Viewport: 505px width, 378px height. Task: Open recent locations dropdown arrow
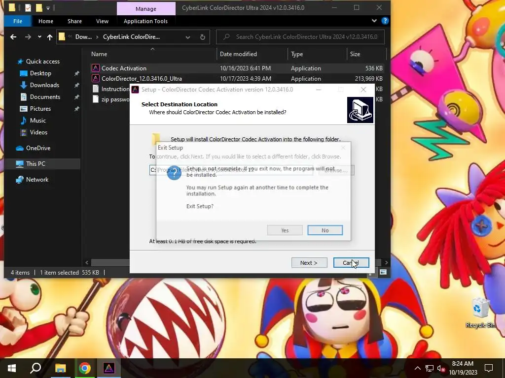click(39, 37)
